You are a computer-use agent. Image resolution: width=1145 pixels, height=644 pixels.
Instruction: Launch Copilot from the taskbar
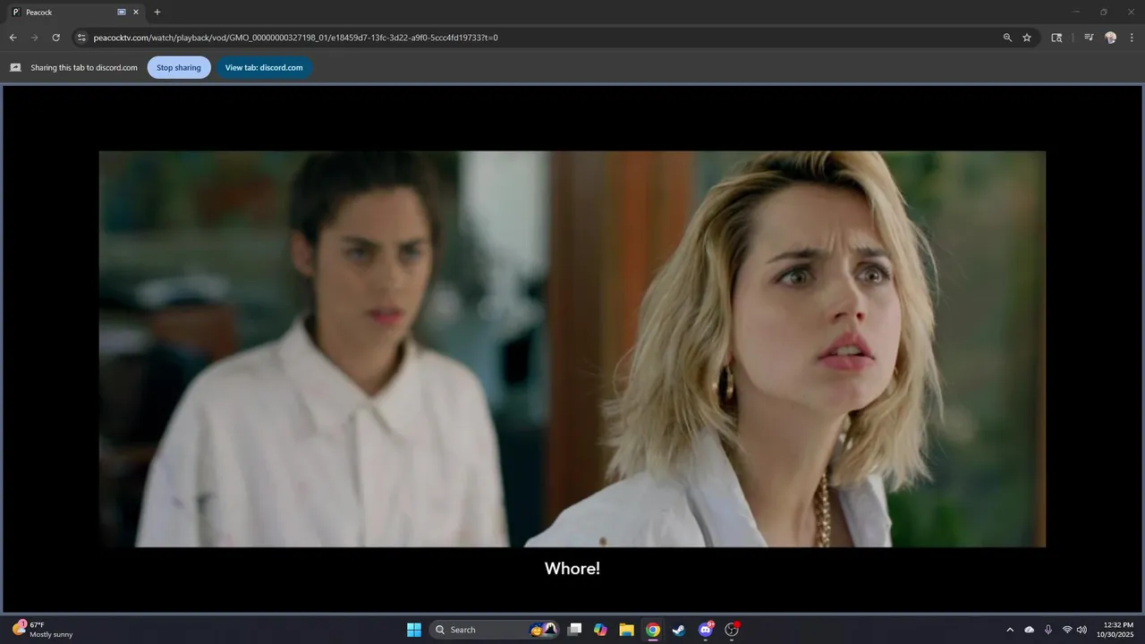click(600, 630)
